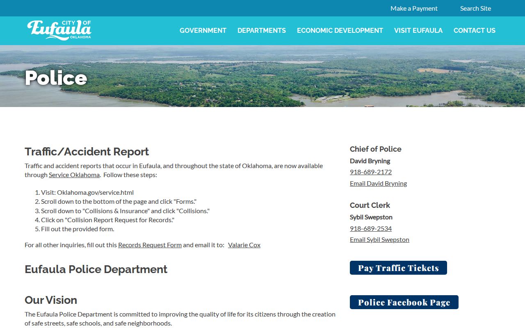Click Search Site in top bar
525x328 pixels.
pyautogui.click(x=475, y=8)
